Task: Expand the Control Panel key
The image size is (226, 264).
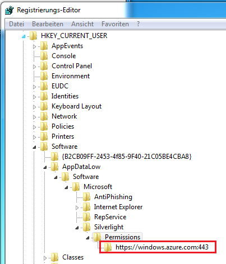Action: pyautogui.click(x=34, y=67)
